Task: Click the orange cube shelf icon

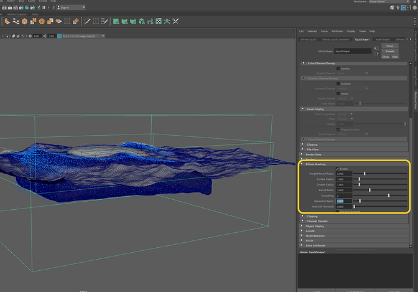Action: coord(24,21)
